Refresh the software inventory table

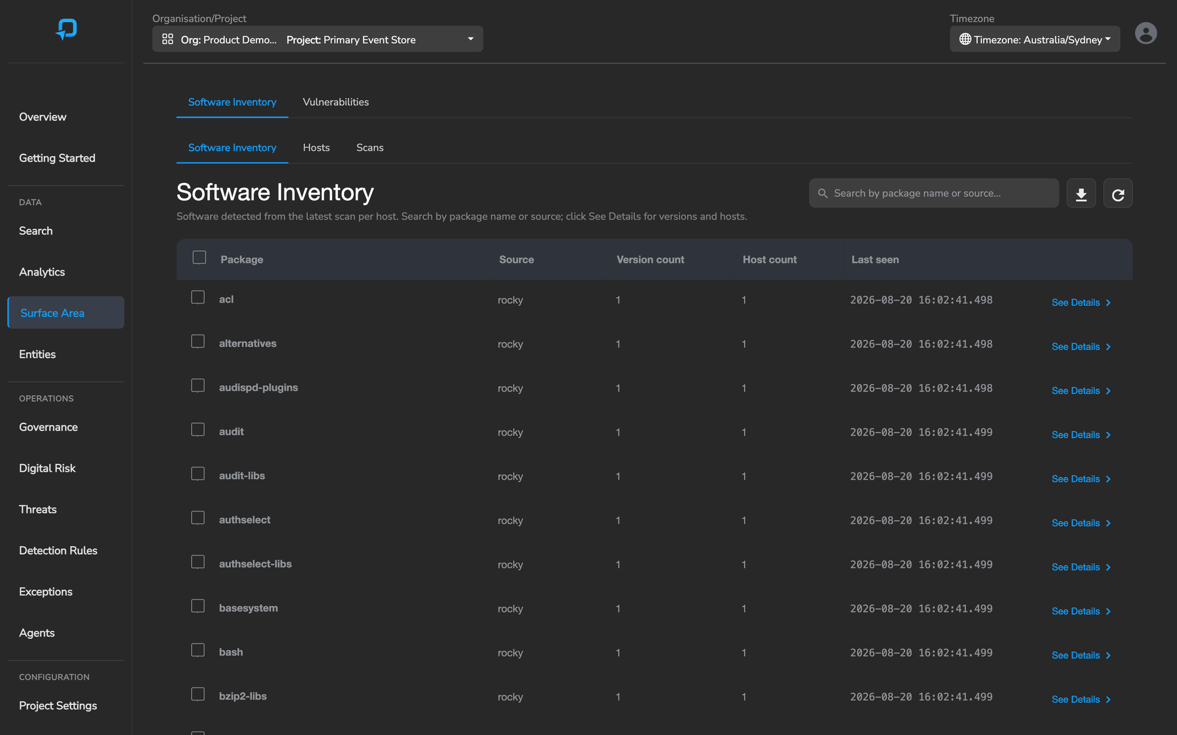click(1117, 194)
